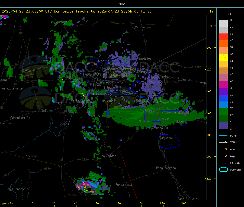Click the white 30HM arrow in legend
Viewport: 244px width, 207px height.
(x=223, y=142)
